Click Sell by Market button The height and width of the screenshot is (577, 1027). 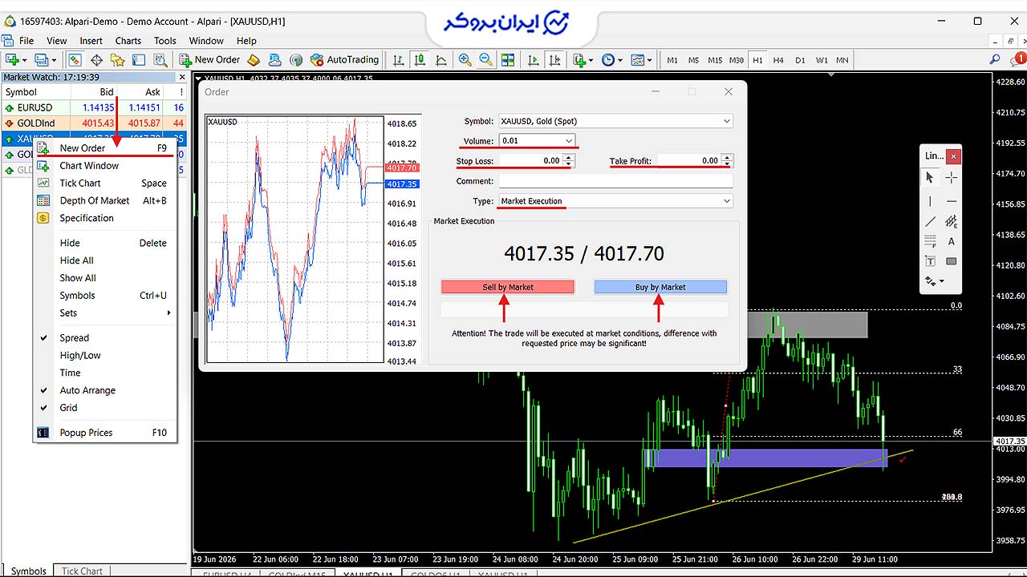point(508,287)
